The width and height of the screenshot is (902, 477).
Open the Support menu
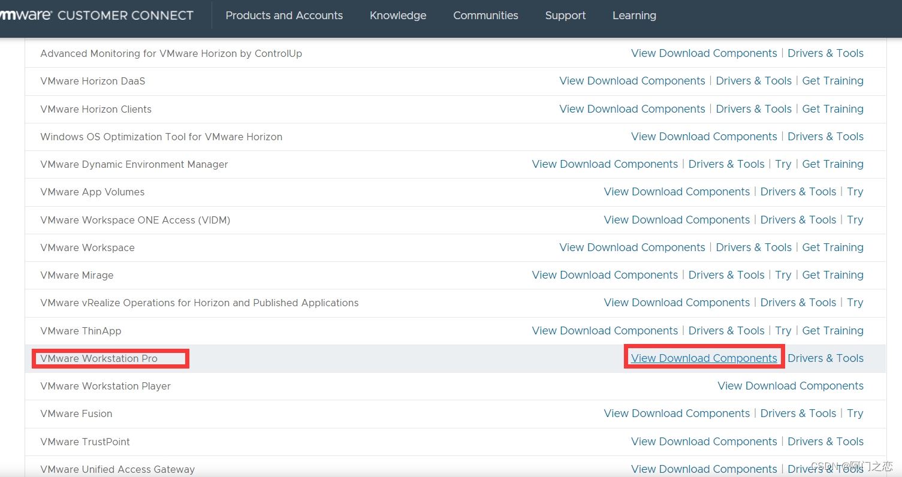tap(565, 16)
